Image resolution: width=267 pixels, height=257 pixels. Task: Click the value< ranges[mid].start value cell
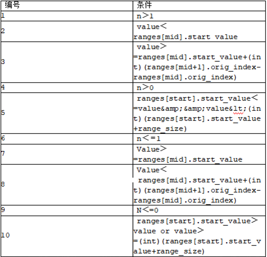199,31
